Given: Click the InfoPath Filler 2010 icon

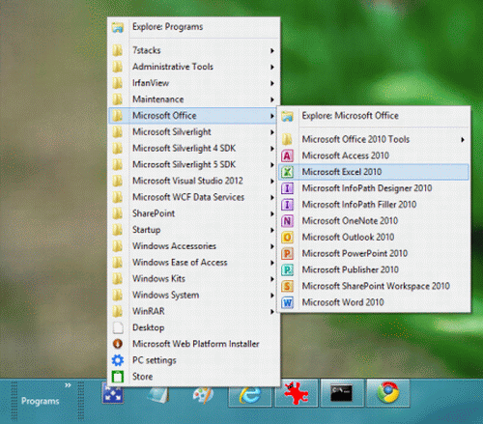Looking at the screenshot, I should coord(287,205).
